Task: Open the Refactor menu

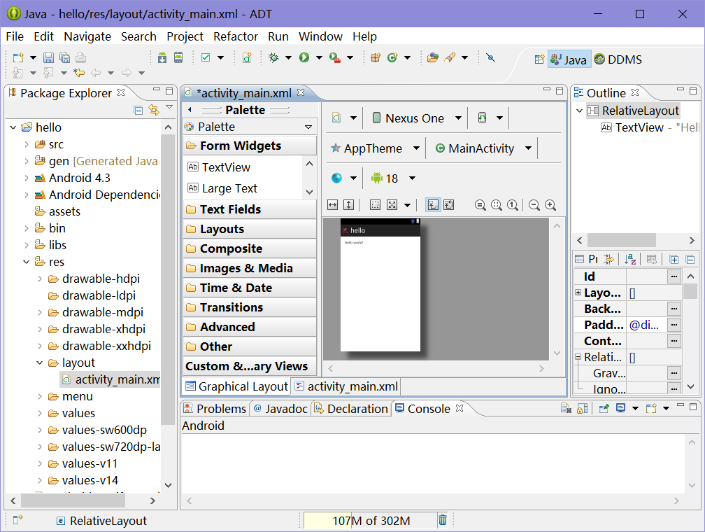Action: coord(236,36)
